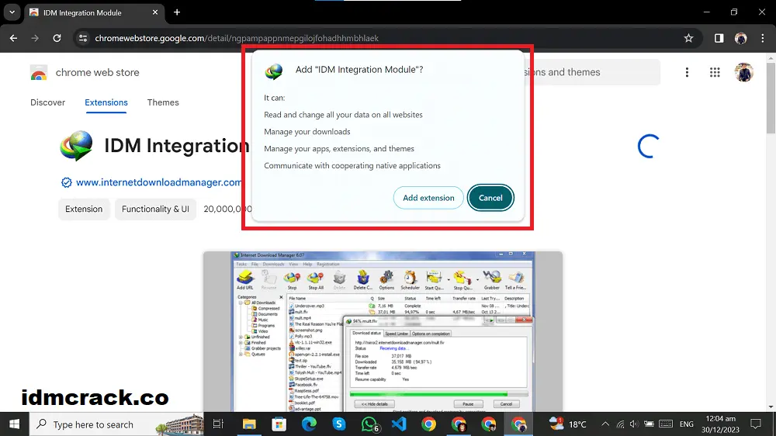Switch to the Discover tab
Viewport: 776px width, 436px height.
click(x=47, y=102)
